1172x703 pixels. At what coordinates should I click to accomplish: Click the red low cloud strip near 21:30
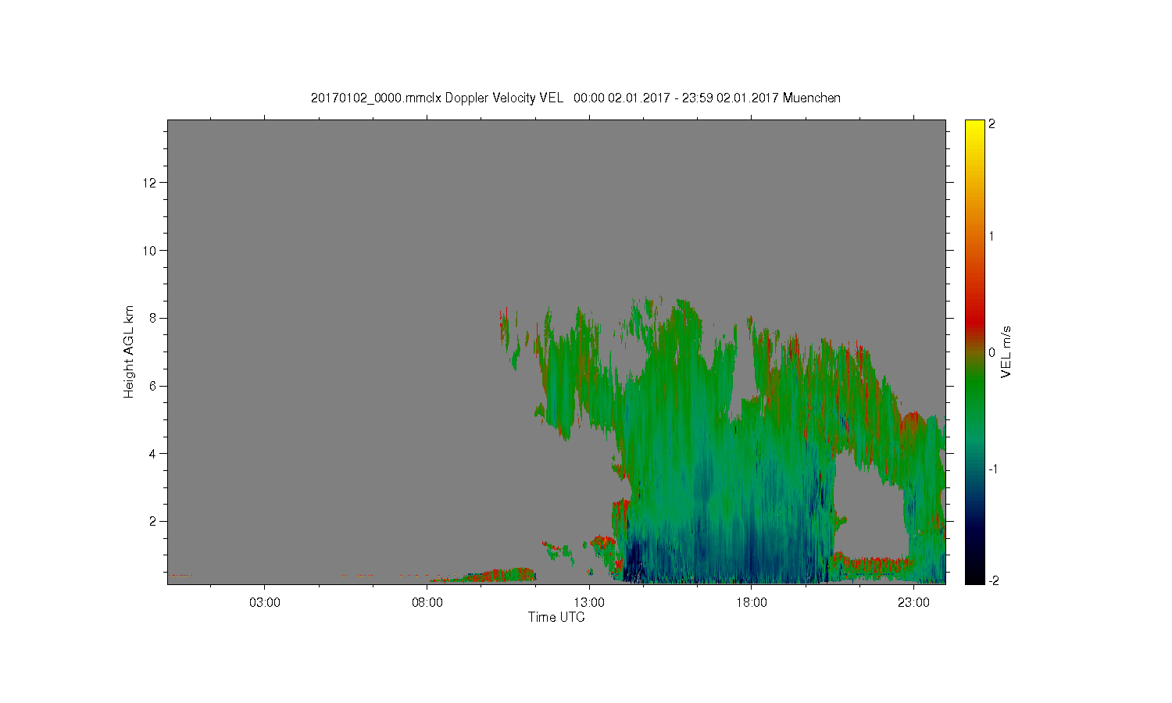(x=871, y=562)
